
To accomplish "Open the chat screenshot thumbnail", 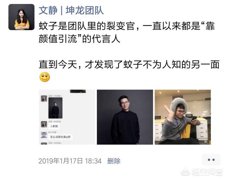I will click(67, 117).
